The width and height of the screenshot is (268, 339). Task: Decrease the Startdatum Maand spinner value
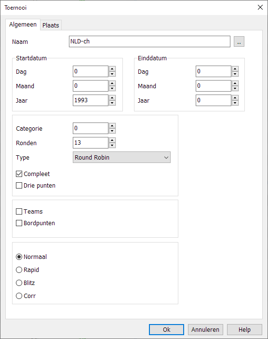[112, 88]
